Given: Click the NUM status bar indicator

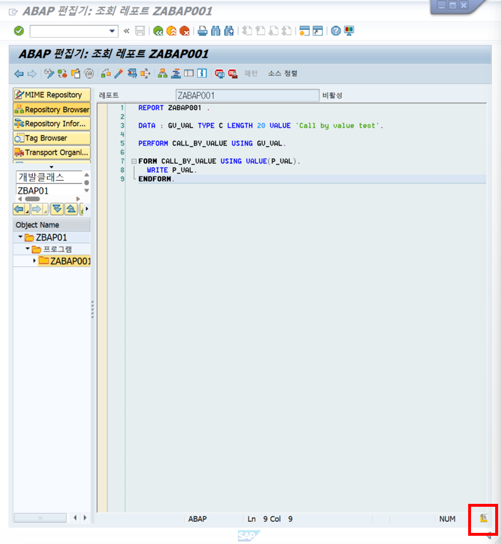Looking at the screenshot, I should tap(447, 519).
